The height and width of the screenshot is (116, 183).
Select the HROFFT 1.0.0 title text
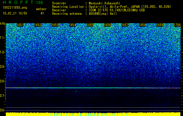pos(23,2)
